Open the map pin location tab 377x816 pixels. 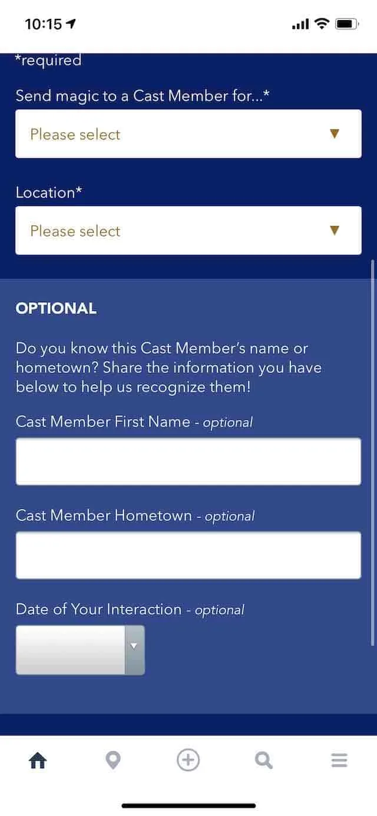point(113,761)
